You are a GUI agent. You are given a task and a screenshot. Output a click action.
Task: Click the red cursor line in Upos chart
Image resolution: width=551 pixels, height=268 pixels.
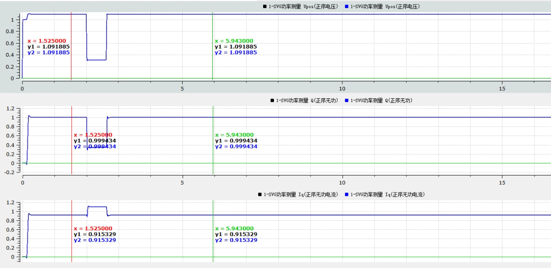[71, 63]
